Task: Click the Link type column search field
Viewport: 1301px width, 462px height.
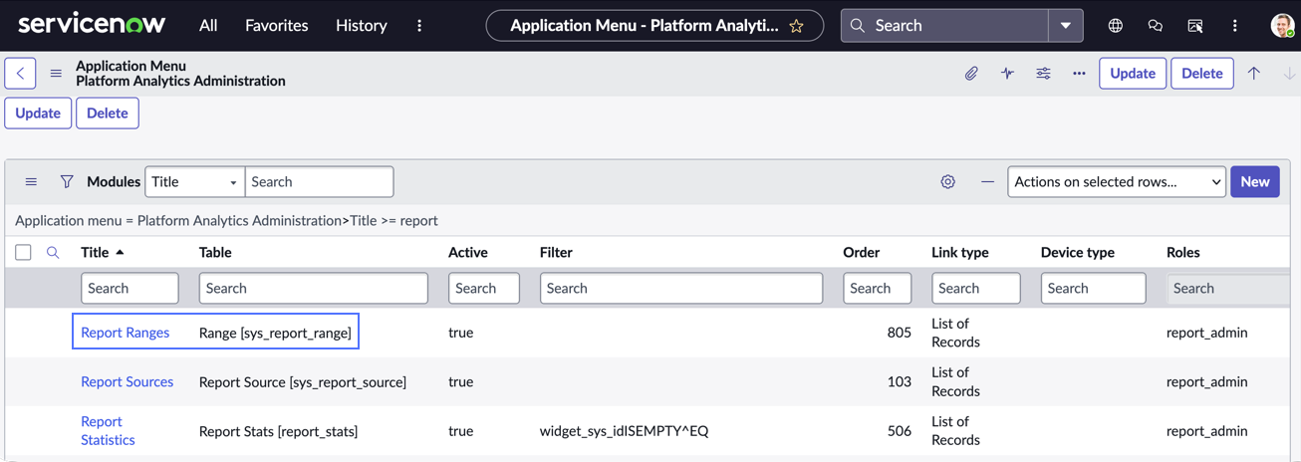Action: tap(976, 289)
